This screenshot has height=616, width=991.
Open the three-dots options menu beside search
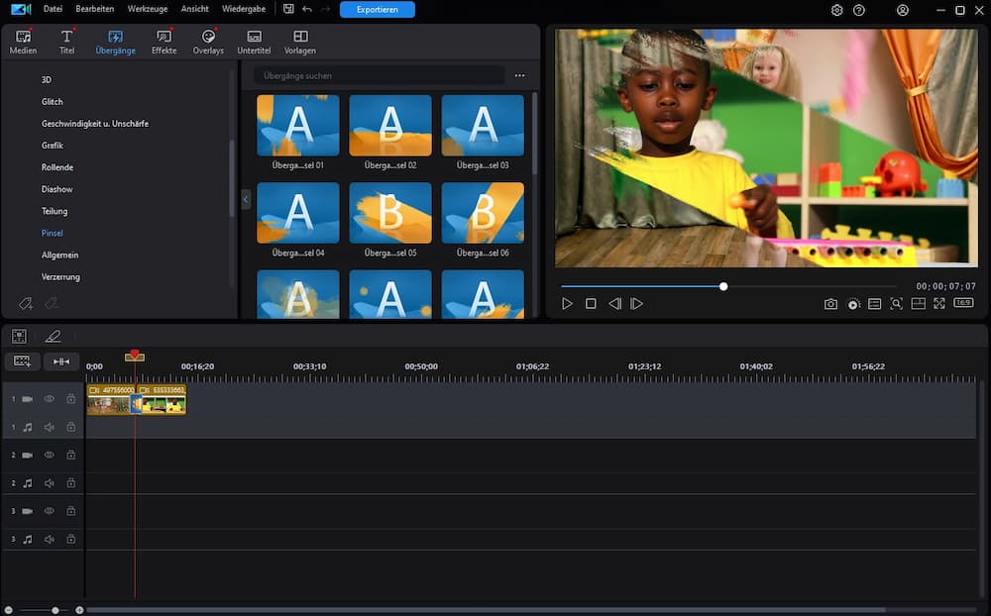(519, 76)
